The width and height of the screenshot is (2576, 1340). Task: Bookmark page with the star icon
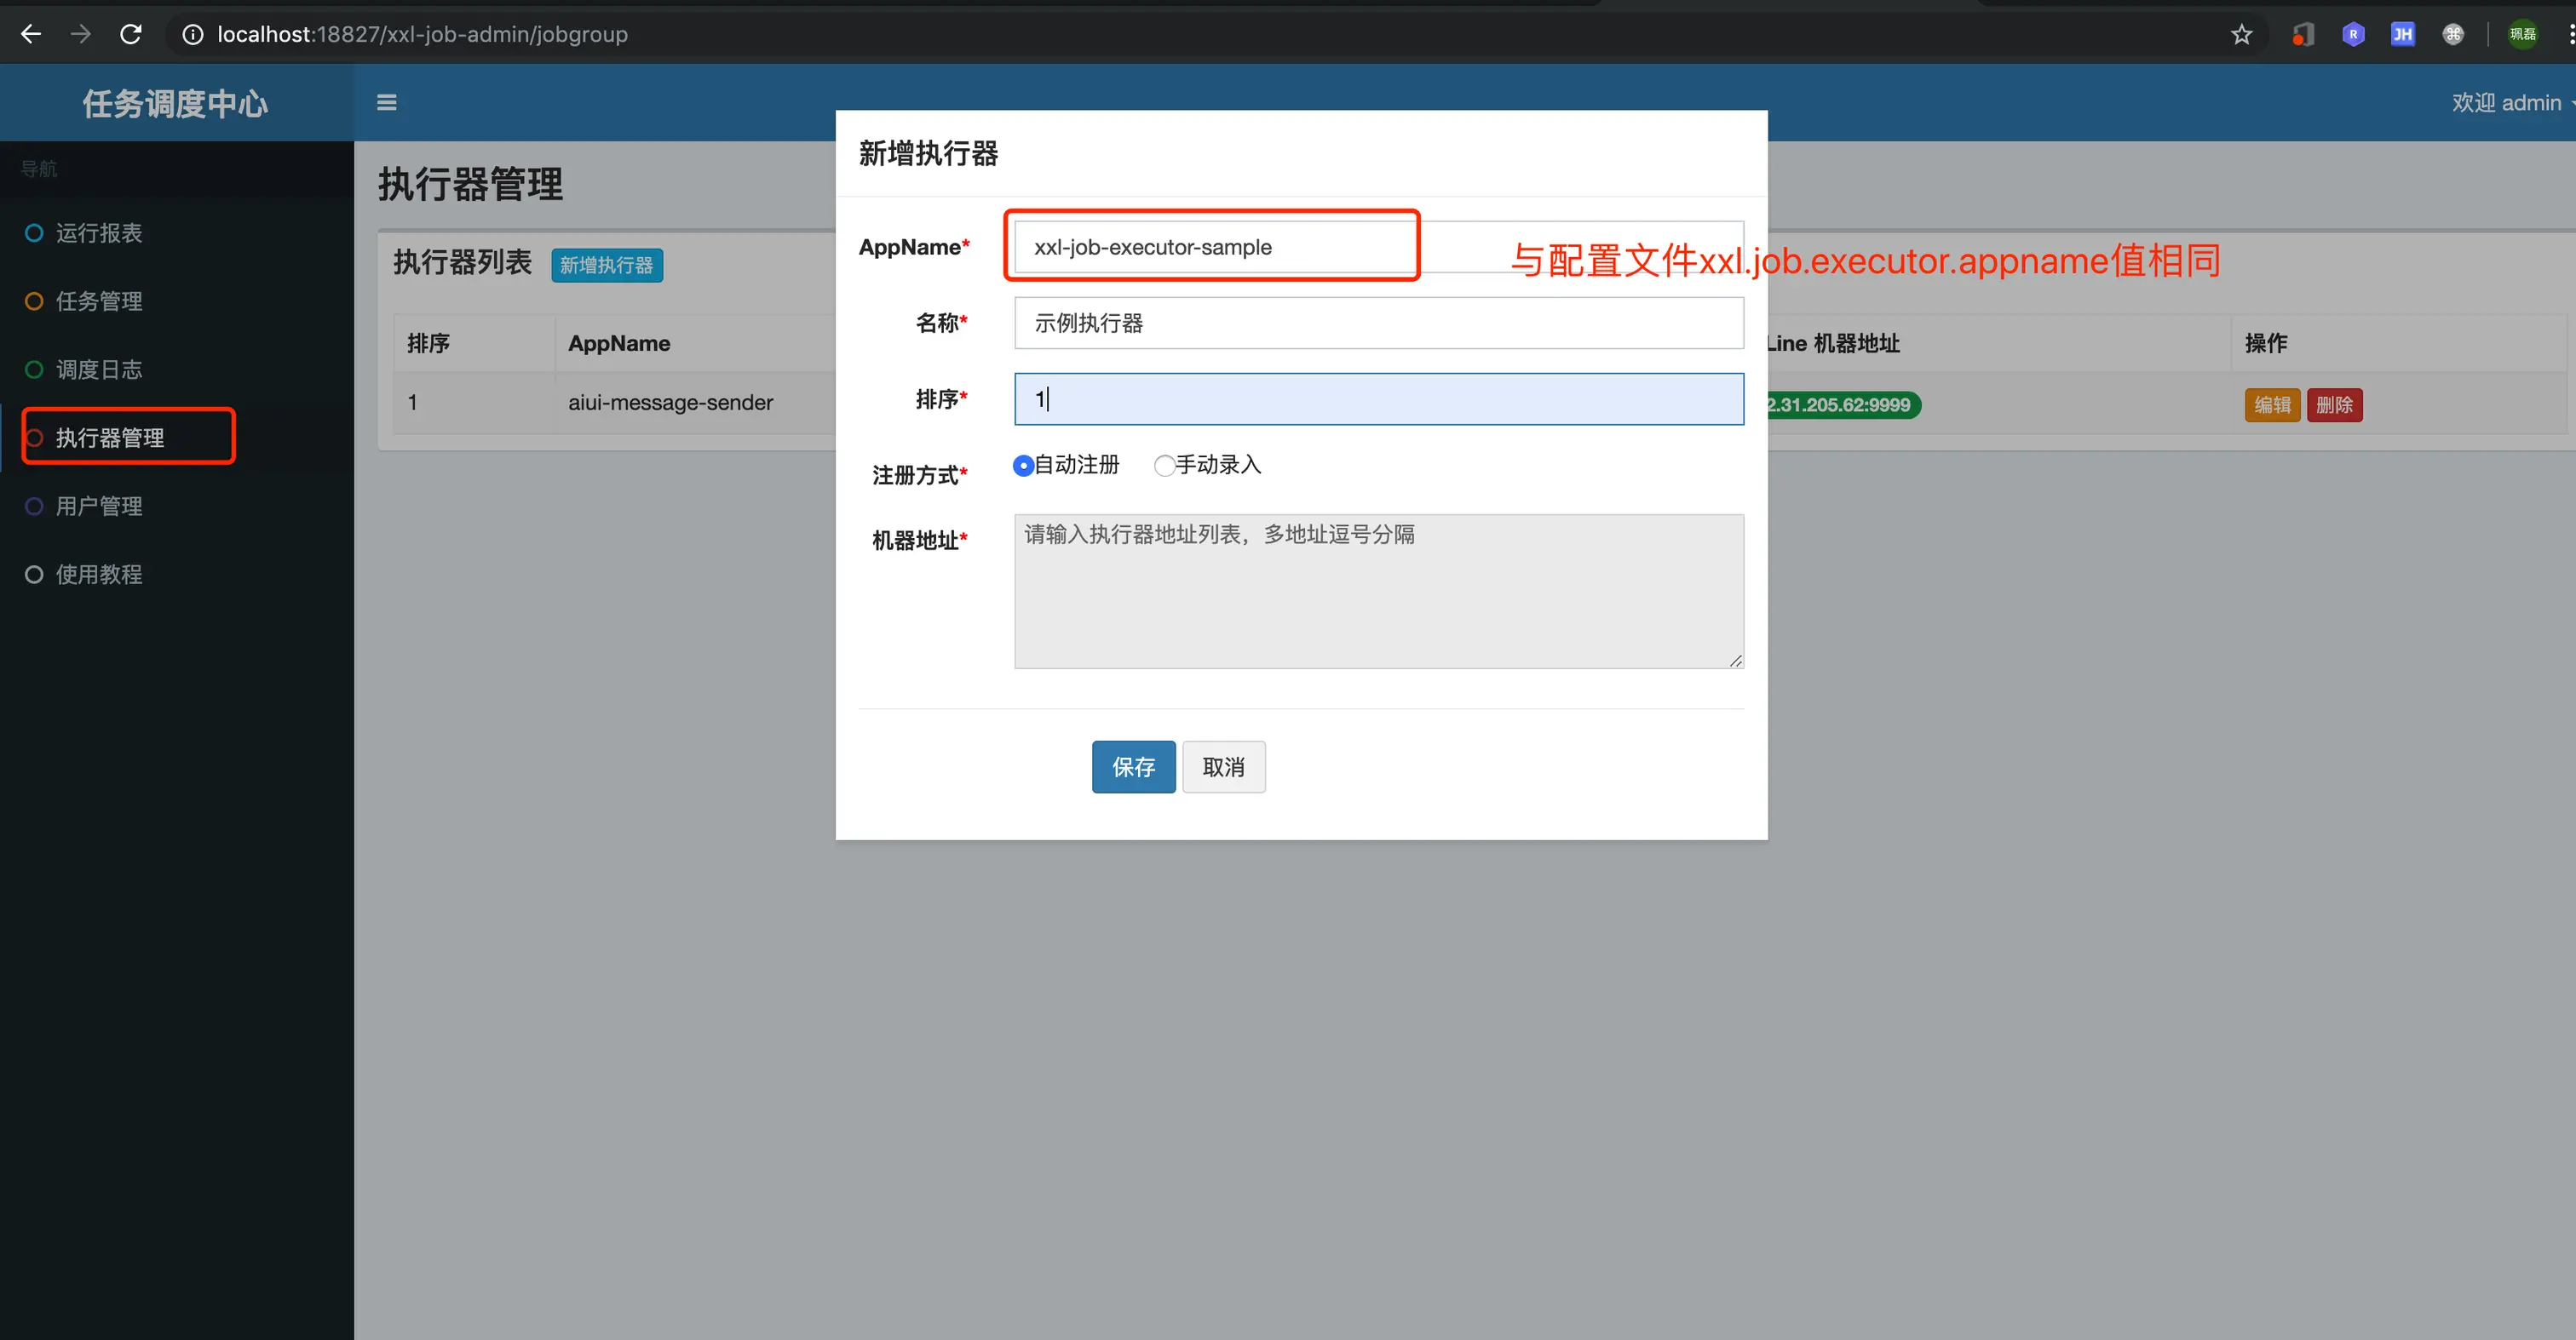point(2241,34)
